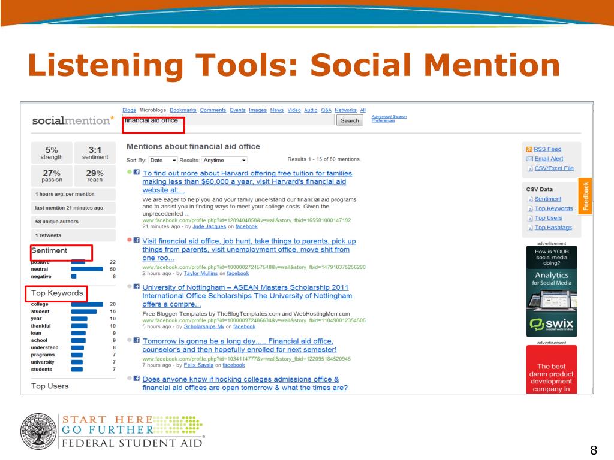Open the Email Alert link
614x460 pixels.
click(x=549, y=158)
